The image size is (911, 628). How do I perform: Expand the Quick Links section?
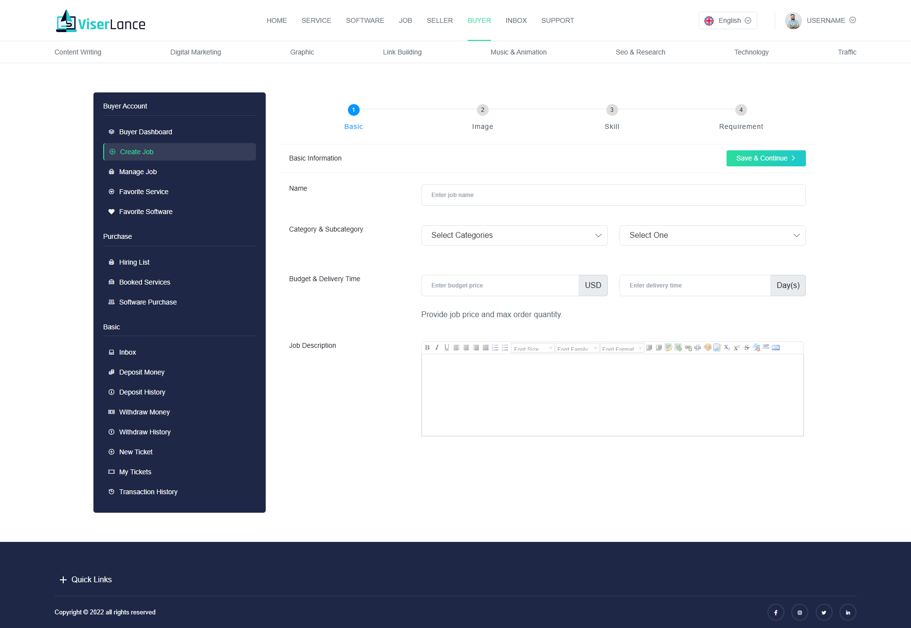pyautogui.click(x=86, y=579)
